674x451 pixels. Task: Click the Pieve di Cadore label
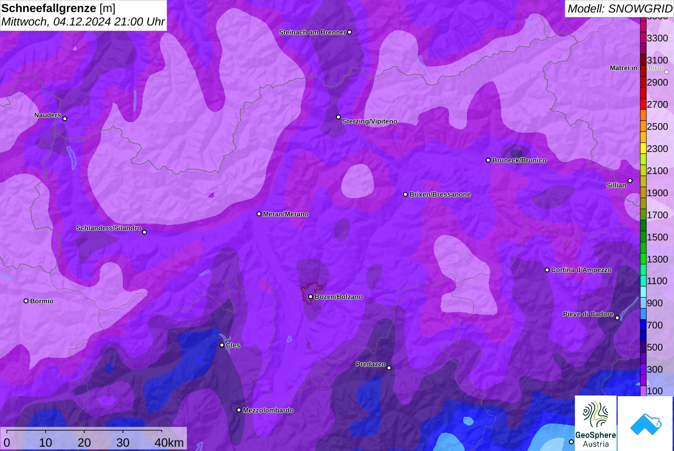[588, 314]
